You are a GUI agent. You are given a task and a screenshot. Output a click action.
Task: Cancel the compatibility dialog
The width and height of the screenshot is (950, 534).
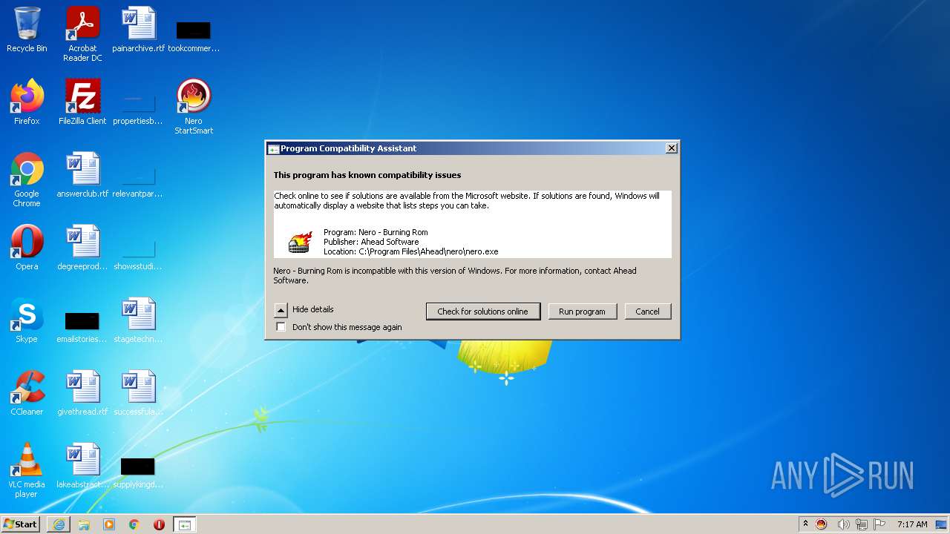pyautogui.click(x=647, y=311)
